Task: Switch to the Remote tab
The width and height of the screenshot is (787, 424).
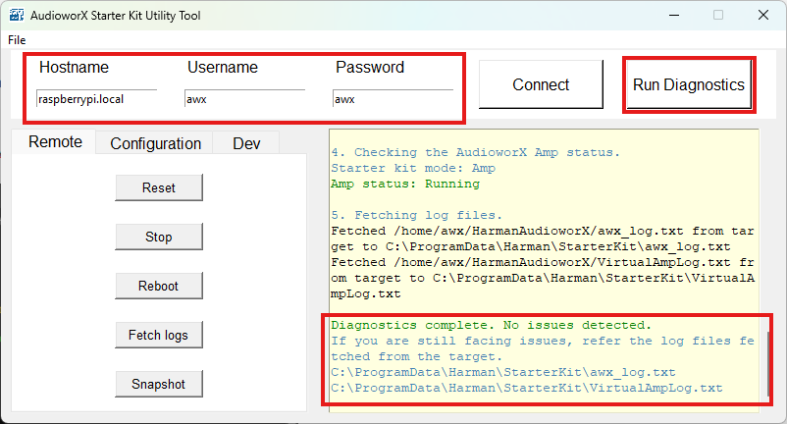Action: tap(55, 142)
